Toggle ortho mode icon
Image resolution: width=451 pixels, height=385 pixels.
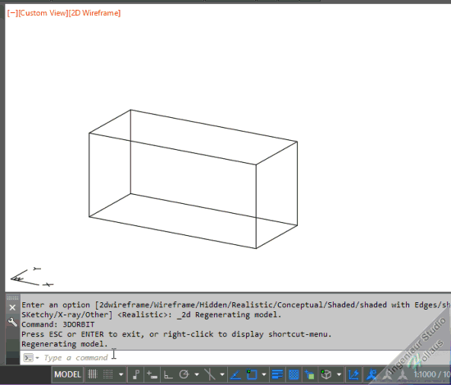[x=168, y=374]
